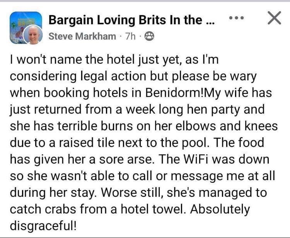Click the final word 'disgraceful!' in the post

(x=43, y=225)
